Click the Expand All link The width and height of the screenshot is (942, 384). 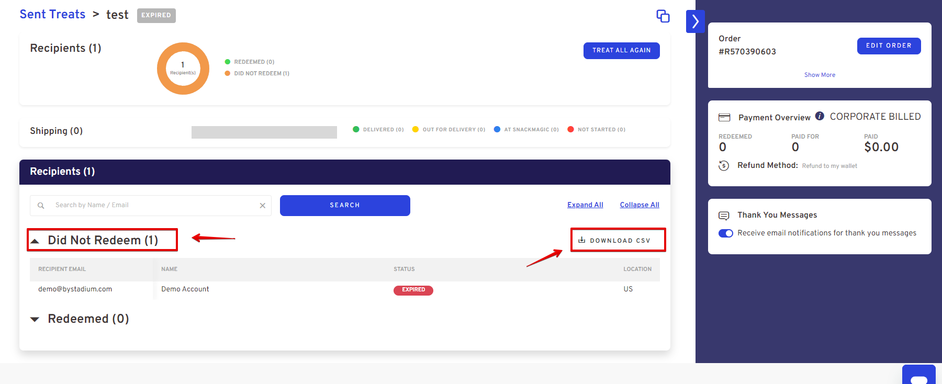pyautogui.click(x=585, y=205)
